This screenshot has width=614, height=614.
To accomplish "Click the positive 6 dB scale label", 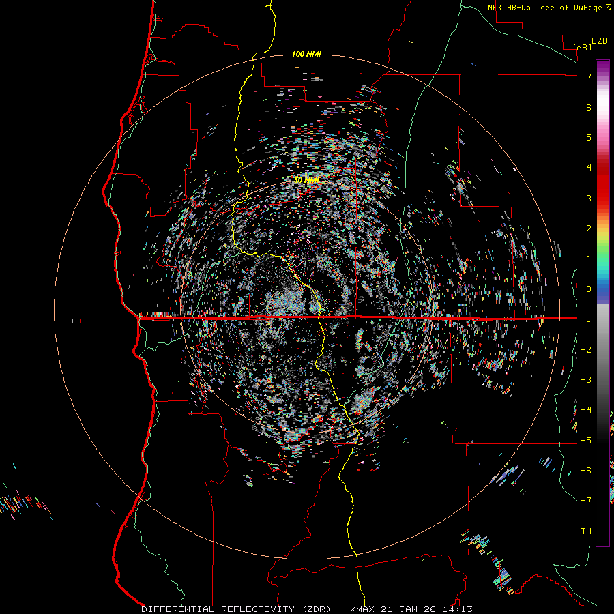I will [x=589, y=107].
